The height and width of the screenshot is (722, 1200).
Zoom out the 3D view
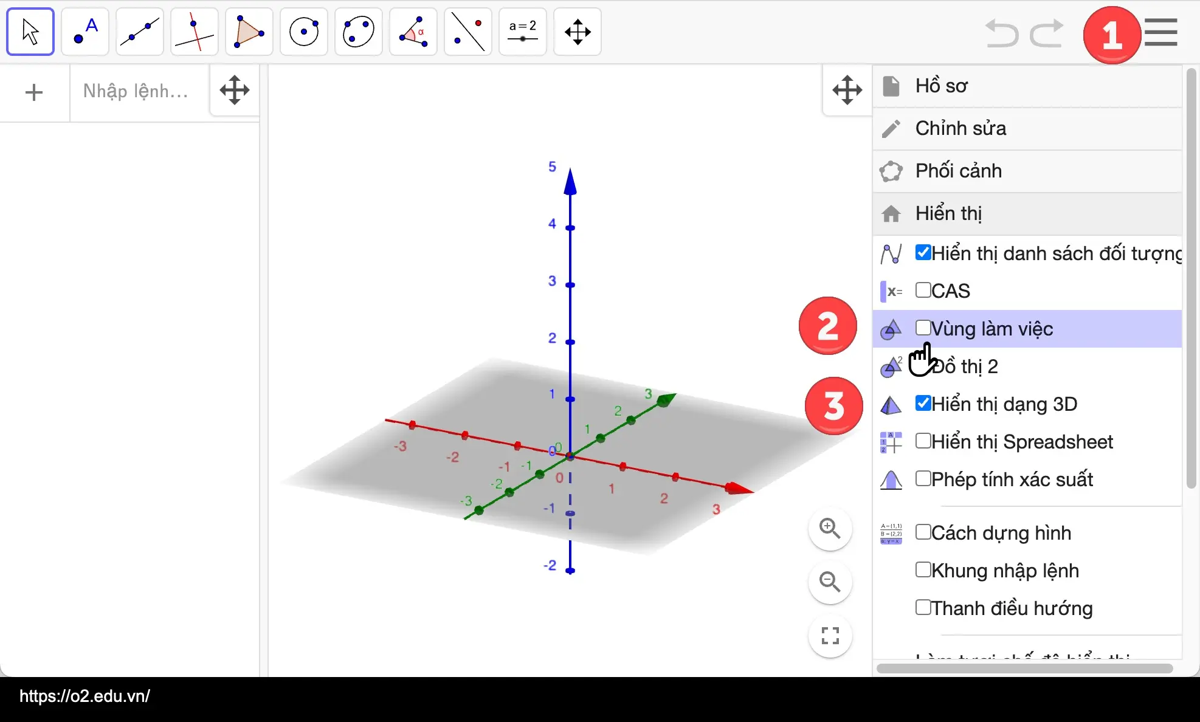(x=830, y=582)
